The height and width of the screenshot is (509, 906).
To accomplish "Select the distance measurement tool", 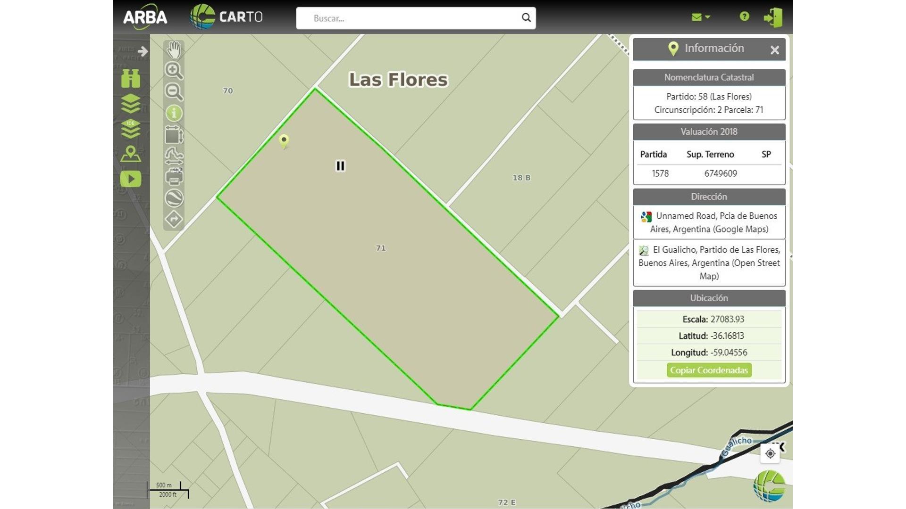I will (x=174, y=156).
